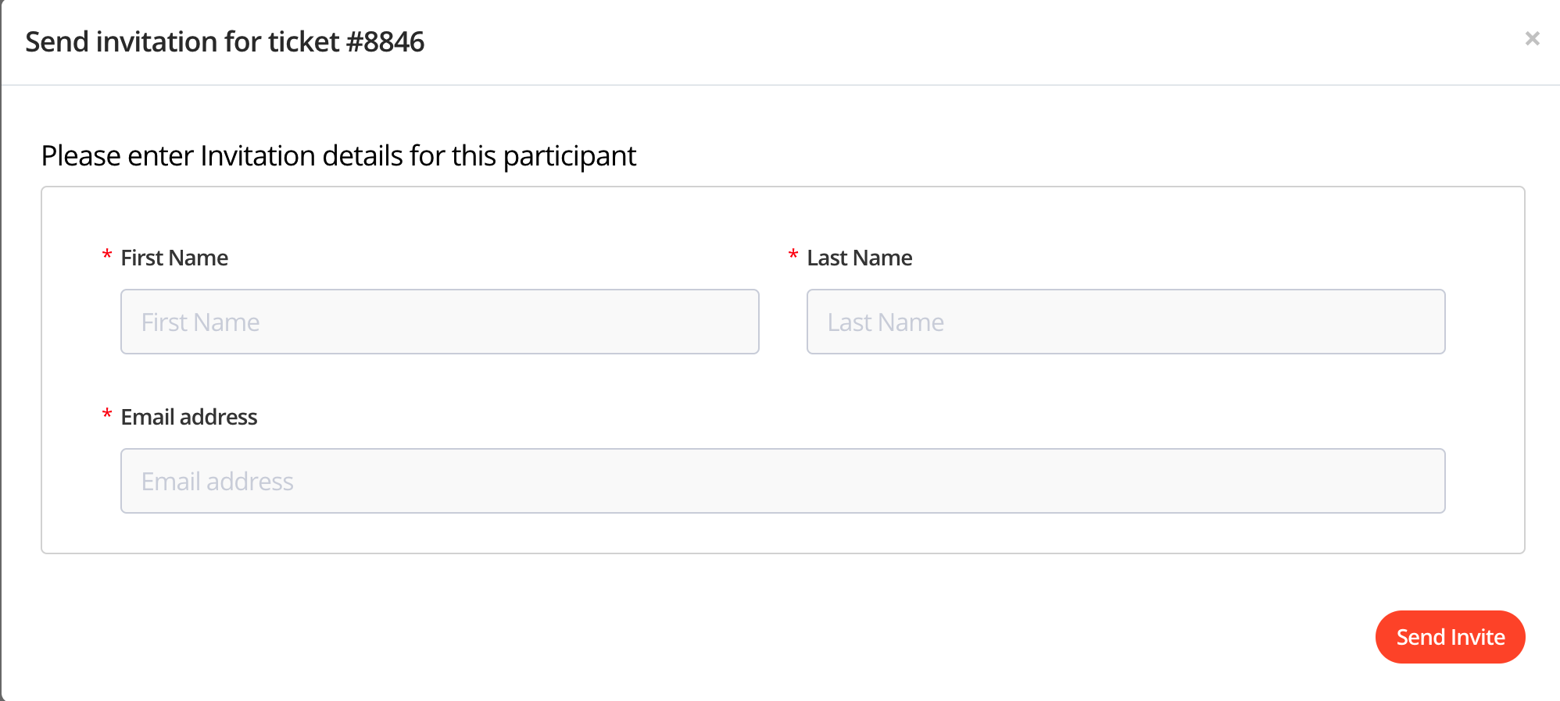This screenshot has height=701, width=1560.
Task: Click the required asterisk beside Last Name
Action: coord(793,256)
